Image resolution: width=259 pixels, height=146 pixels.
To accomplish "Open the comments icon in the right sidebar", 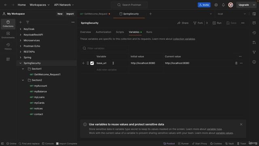I will pos(254,23).
